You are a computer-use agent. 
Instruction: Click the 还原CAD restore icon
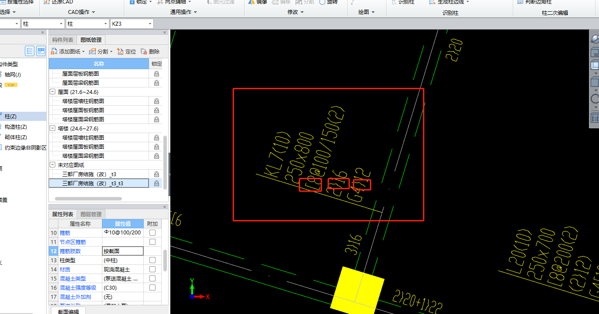[x=47, y=2]
